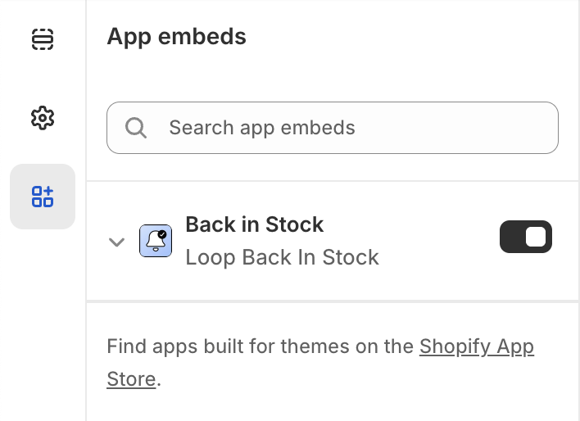Click the App embeds heading

click(177, 36)
